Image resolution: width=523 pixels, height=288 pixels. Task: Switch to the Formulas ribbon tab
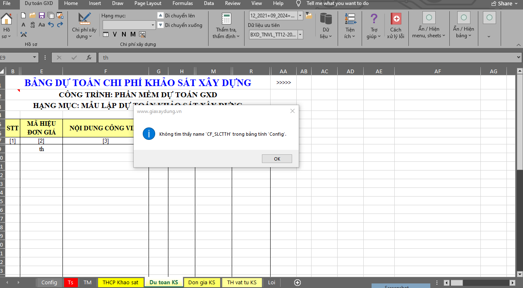click(182, 3)
